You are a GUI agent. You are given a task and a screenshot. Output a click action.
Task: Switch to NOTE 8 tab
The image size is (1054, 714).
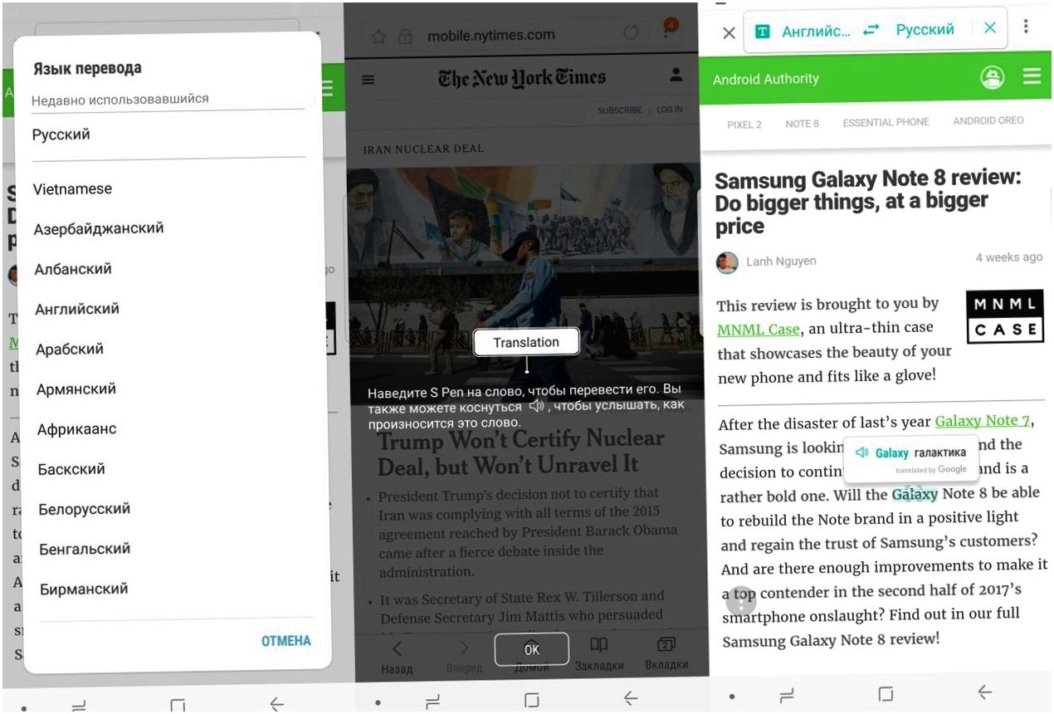pyautogui.click(x=803, y=124)
